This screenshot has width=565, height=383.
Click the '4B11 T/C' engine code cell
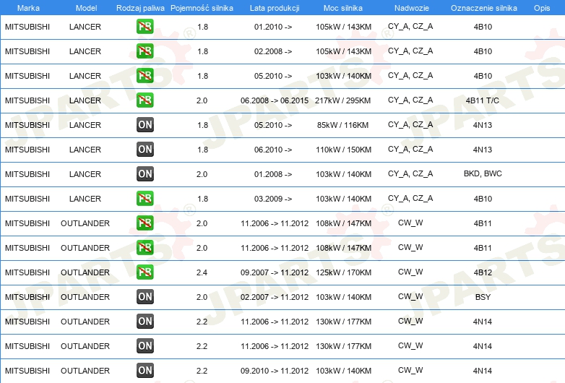483,100
